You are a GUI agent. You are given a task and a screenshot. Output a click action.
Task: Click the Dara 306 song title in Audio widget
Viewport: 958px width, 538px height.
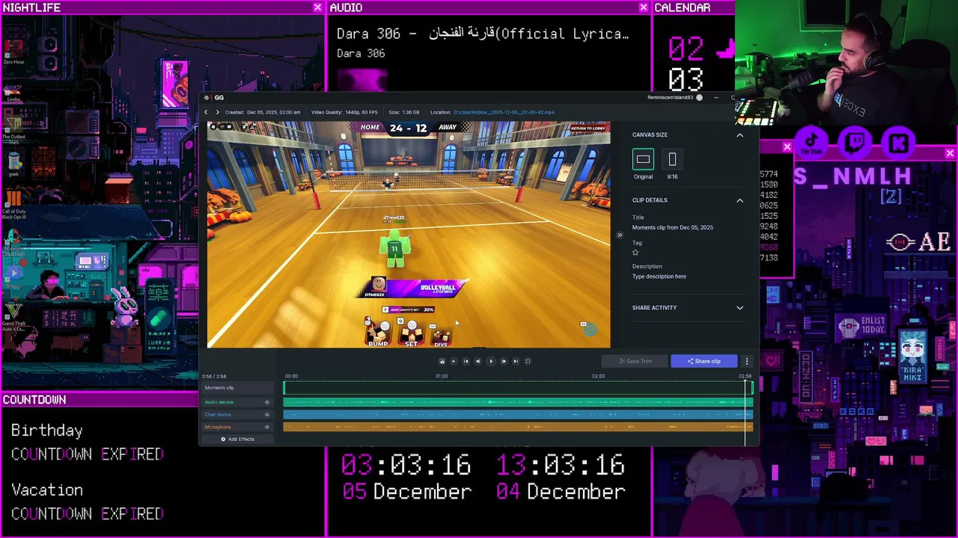coord(483,34)
